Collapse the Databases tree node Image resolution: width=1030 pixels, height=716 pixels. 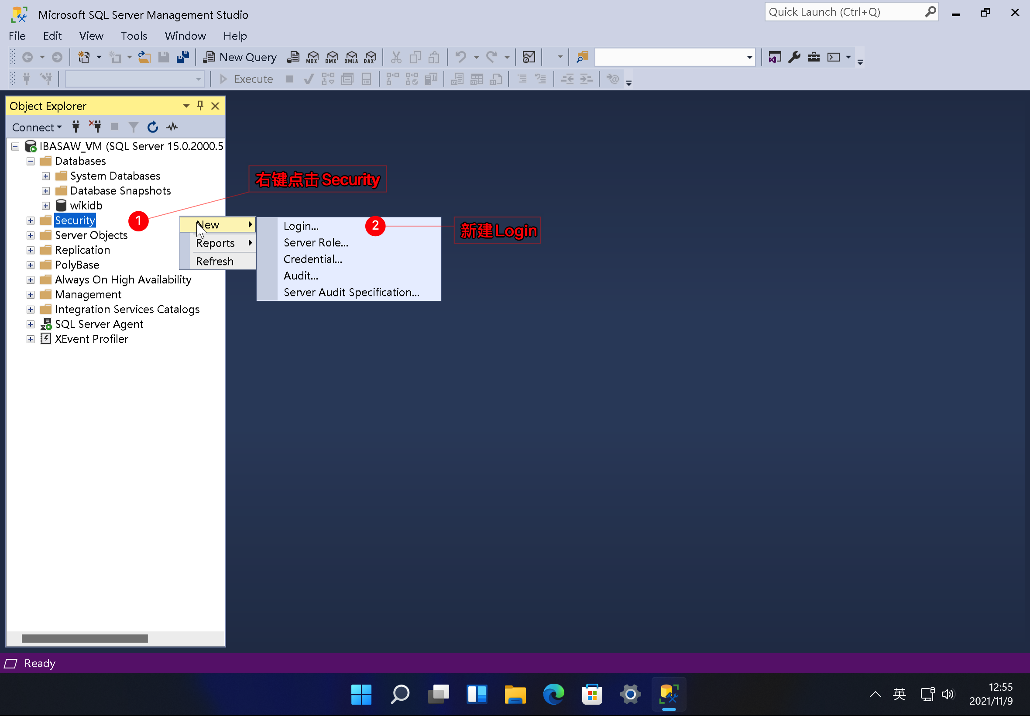[x=31, y=161]
